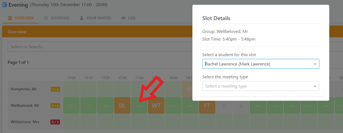The image size is (343, 133).
Task: Click the Select or Search box
Action: coord(100,47)
